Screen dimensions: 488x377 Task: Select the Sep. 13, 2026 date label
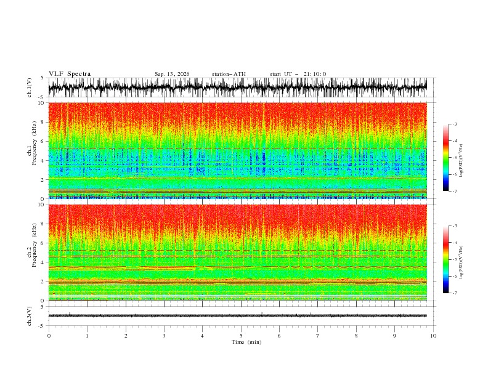[172, 74]
